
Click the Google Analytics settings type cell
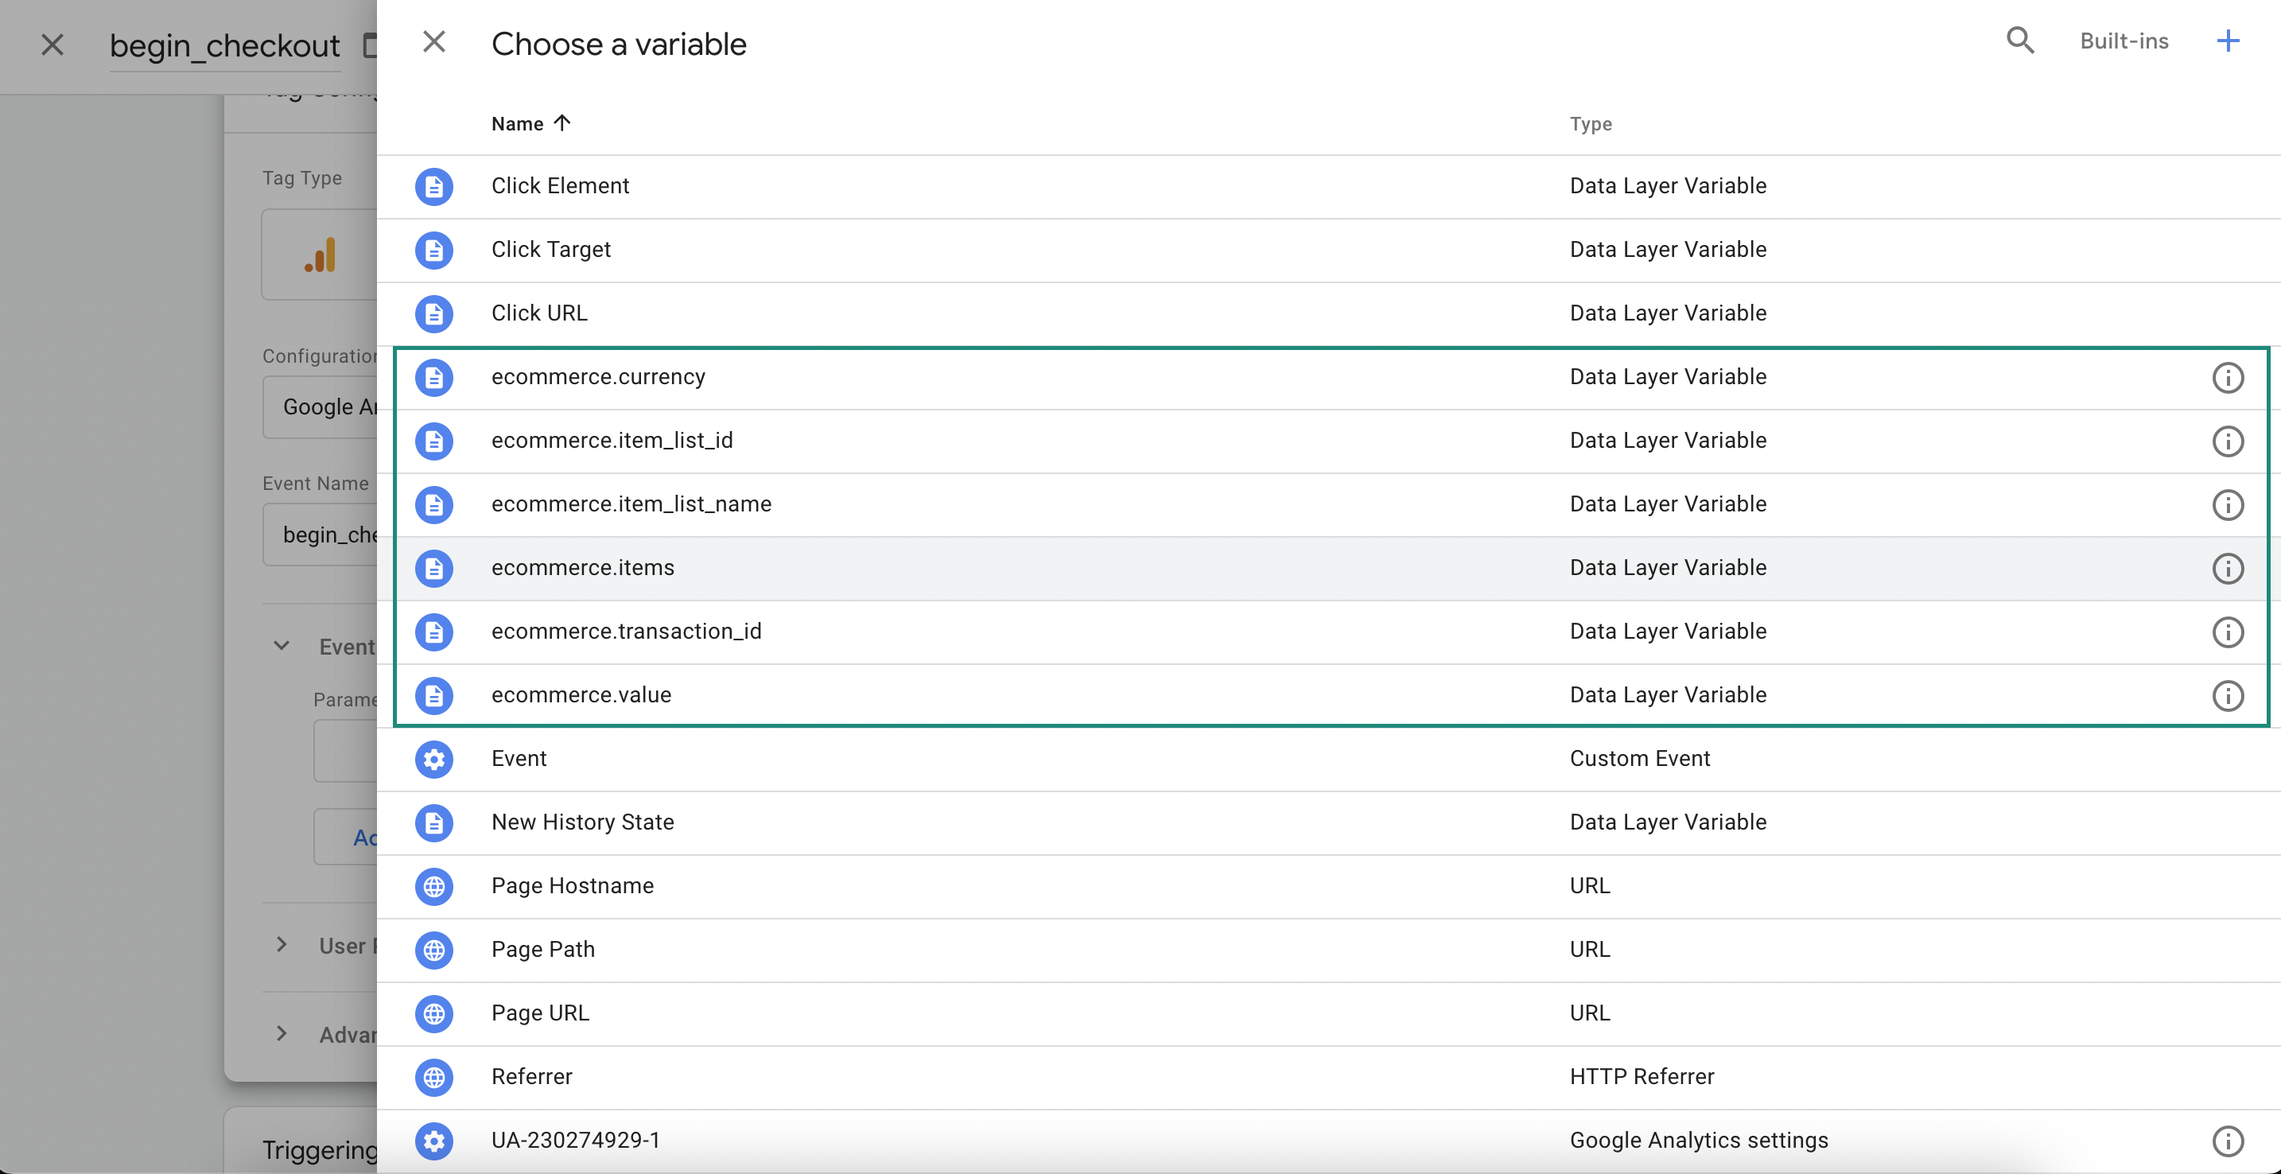click(x=1698, y=1141)
